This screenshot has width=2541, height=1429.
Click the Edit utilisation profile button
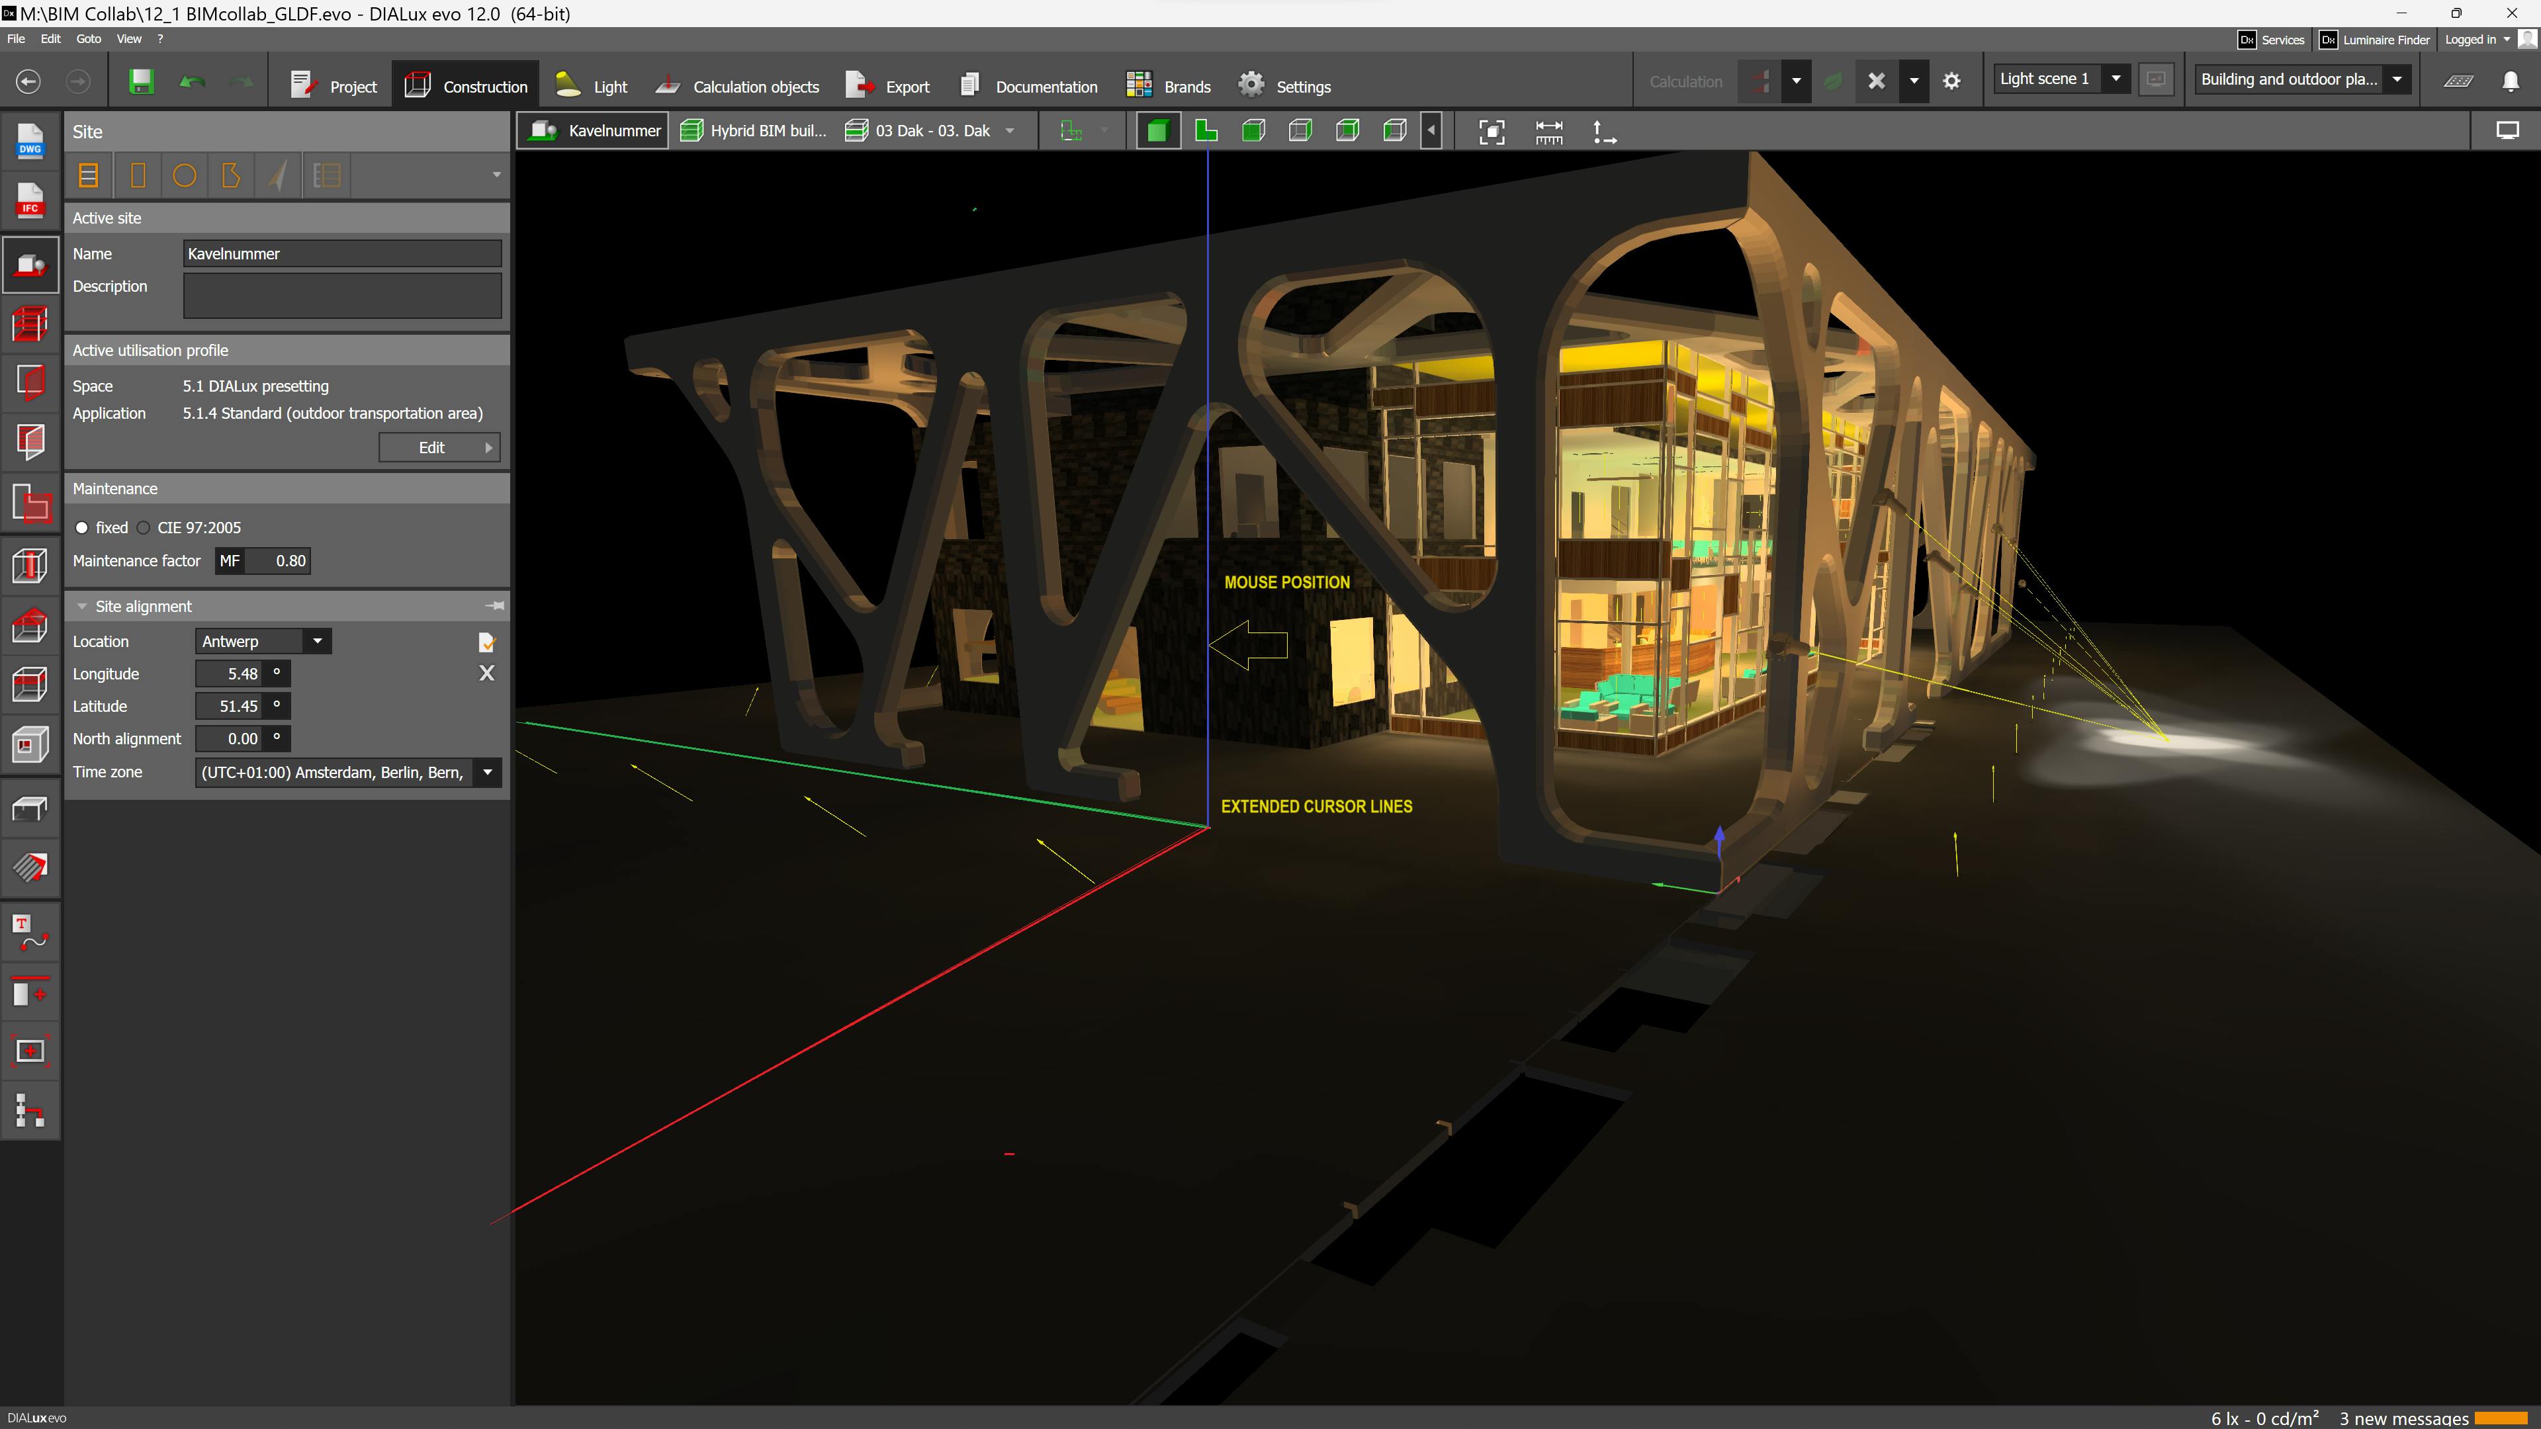click(439, 448)
